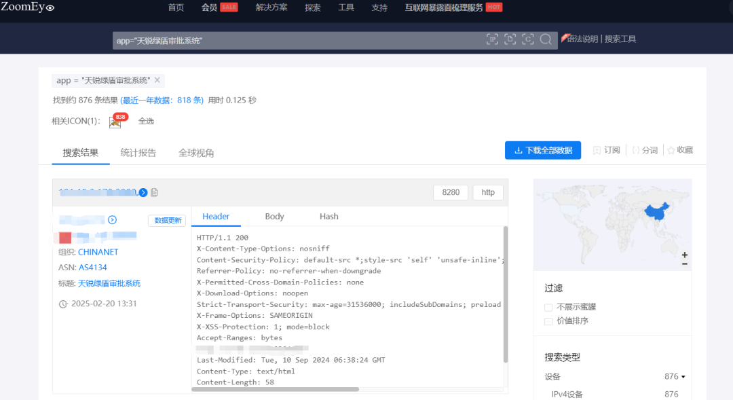Open the 探索 menu
Screen dimensions: 733x400
(x=313, y=7)
